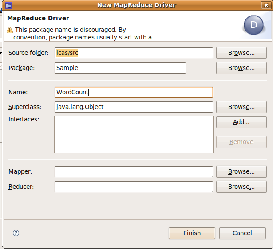Focus the empty Mapper text field
This screenshot has width=273, height=249.
(134, 171)
